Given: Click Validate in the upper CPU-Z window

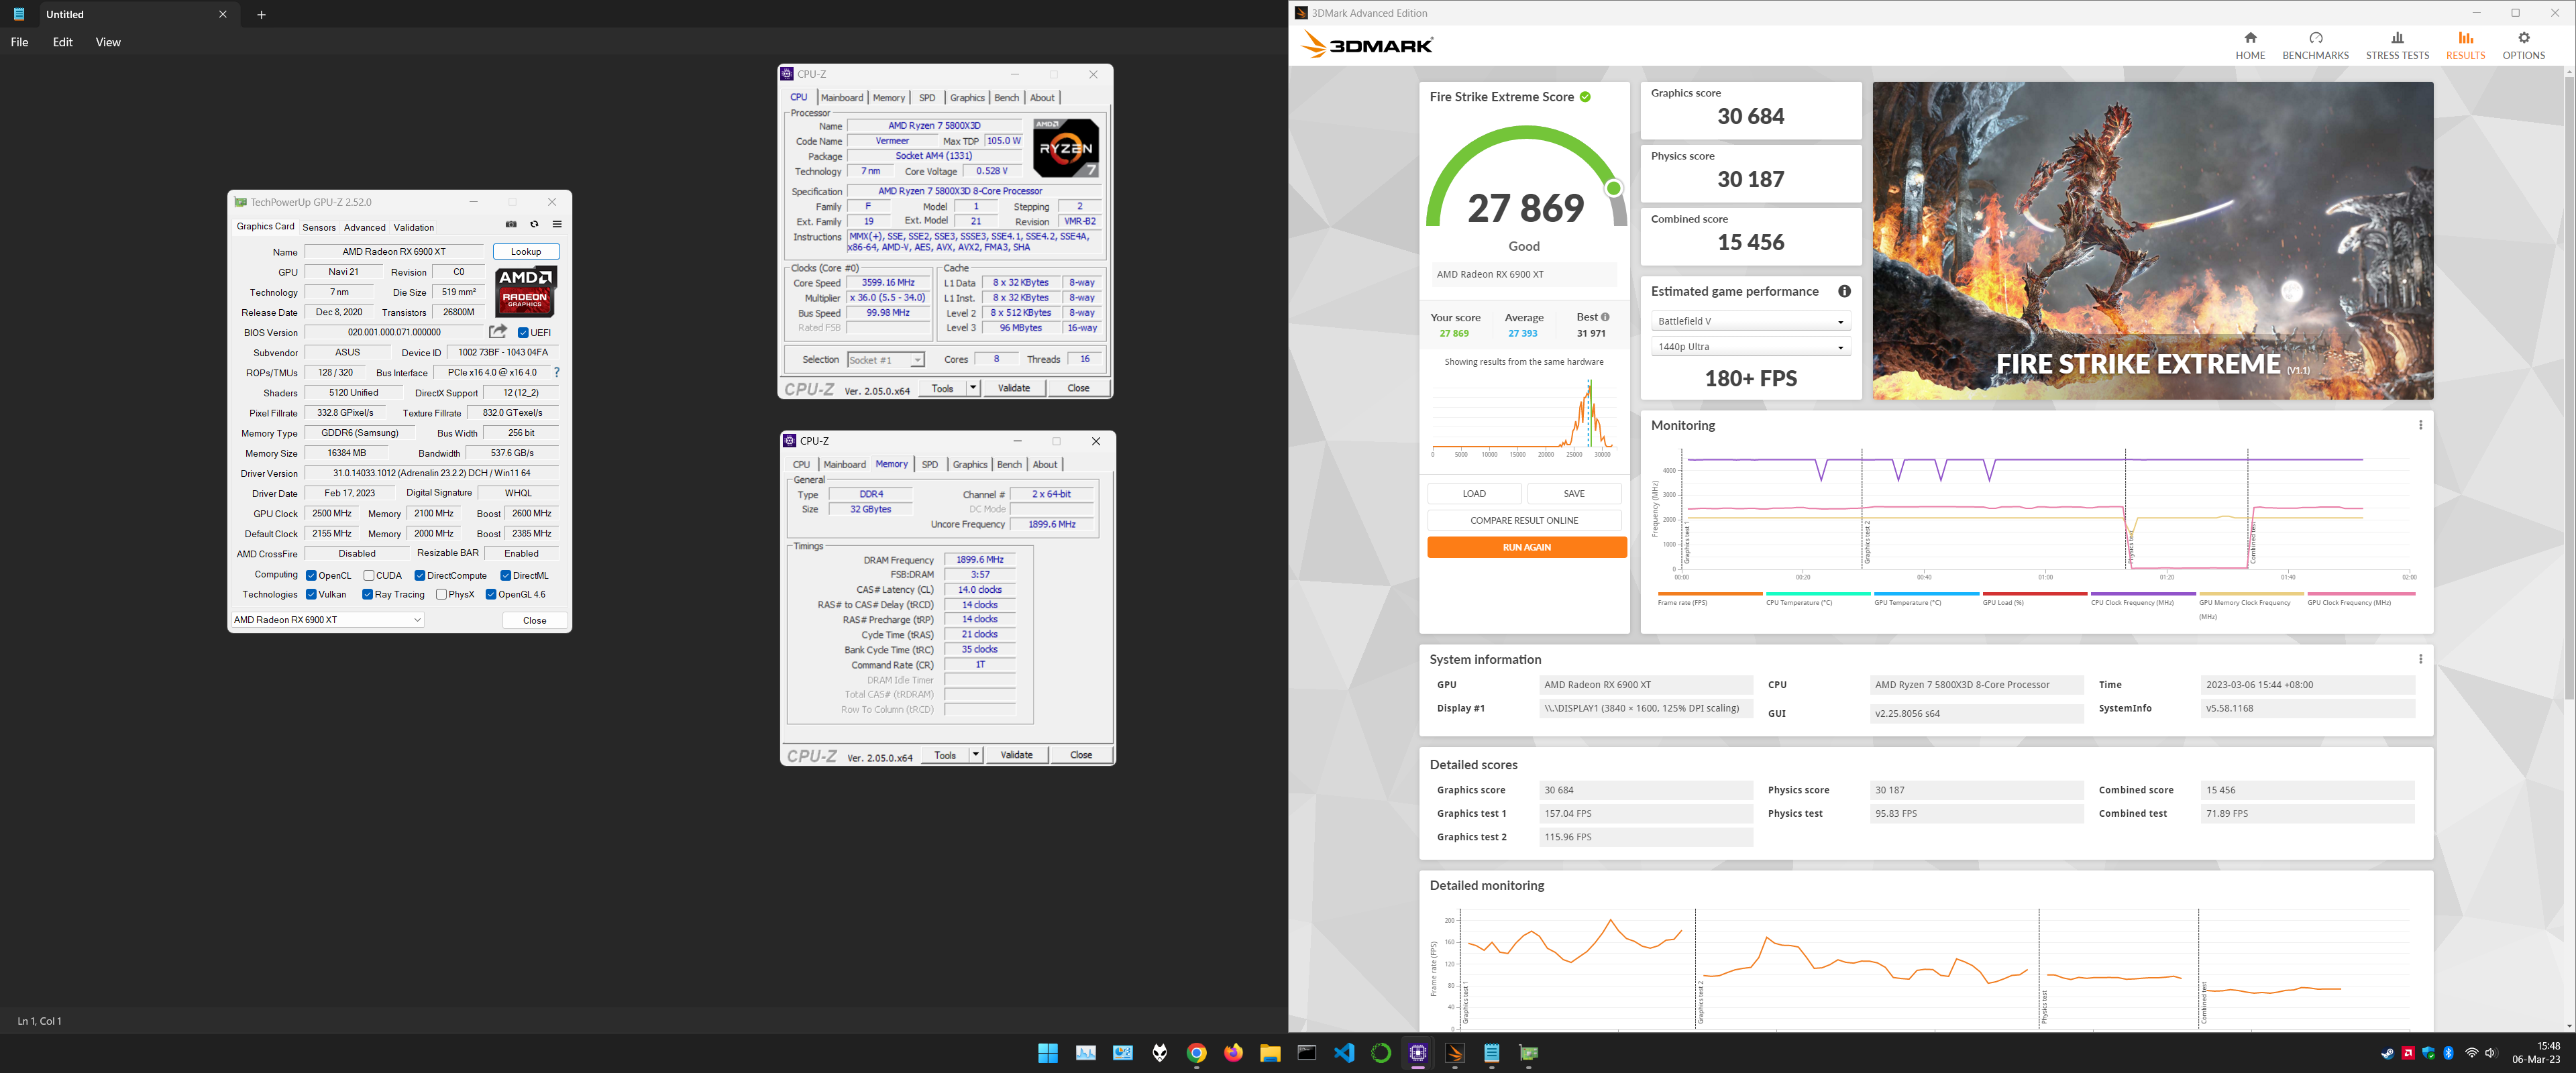Looking at the screenshot, I should [x=1014, y=388].
